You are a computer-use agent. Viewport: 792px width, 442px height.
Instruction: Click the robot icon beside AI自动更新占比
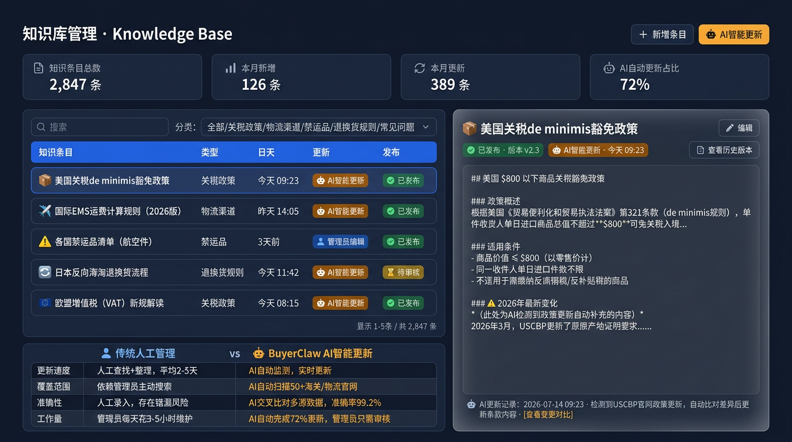(x=609, y=68)
